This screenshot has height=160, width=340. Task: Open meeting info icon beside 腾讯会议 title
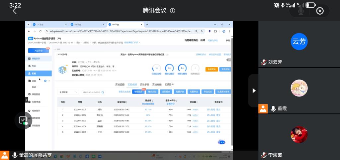pos(173,11)
